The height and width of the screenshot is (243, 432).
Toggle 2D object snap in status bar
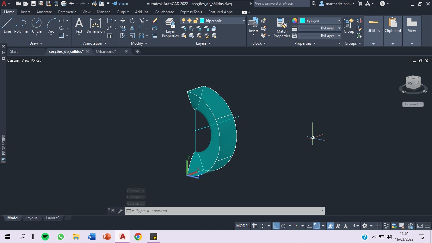click(x=317, y=226)
